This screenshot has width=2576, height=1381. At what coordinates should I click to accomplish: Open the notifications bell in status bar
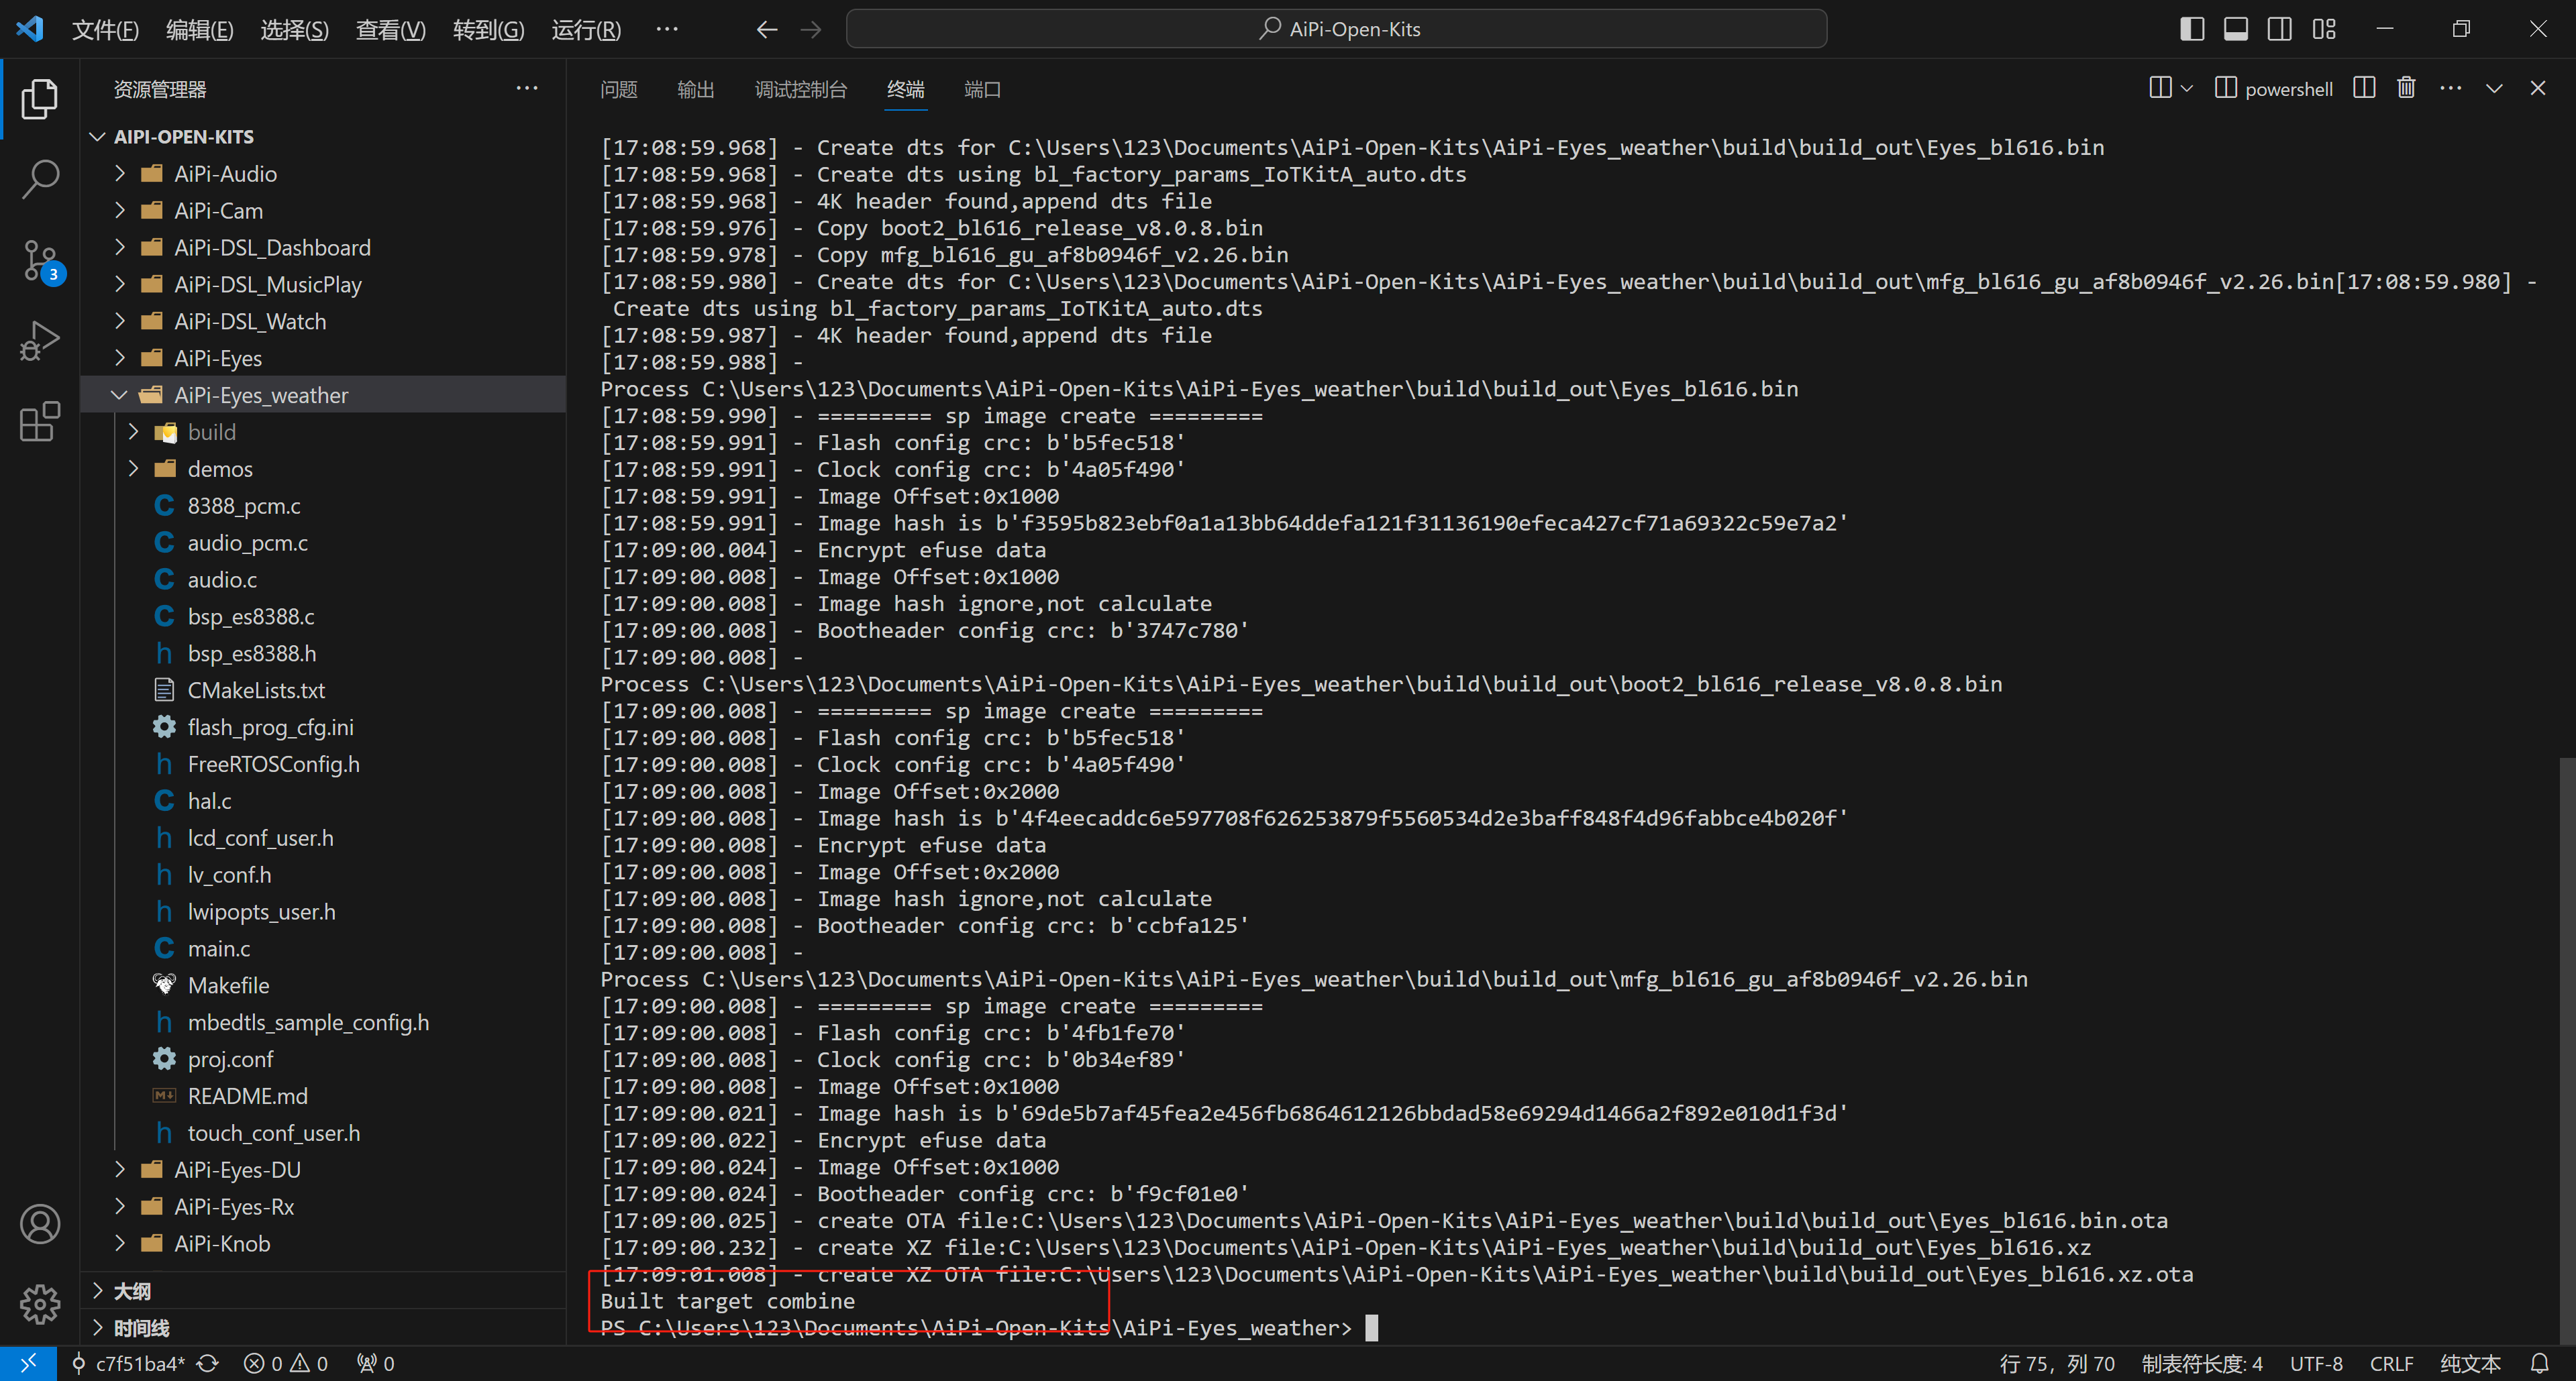coord(2540,1363)
